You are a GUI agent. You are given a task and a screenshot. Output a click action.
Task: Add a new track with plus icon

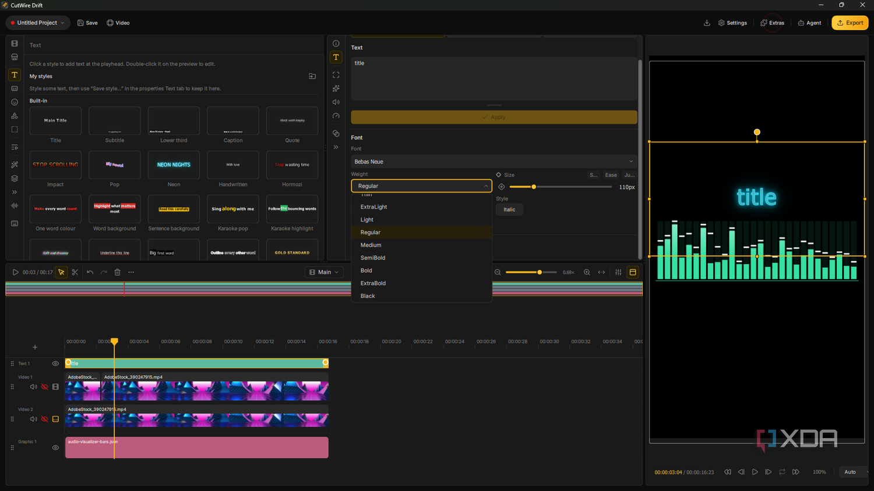click(35, 347)
